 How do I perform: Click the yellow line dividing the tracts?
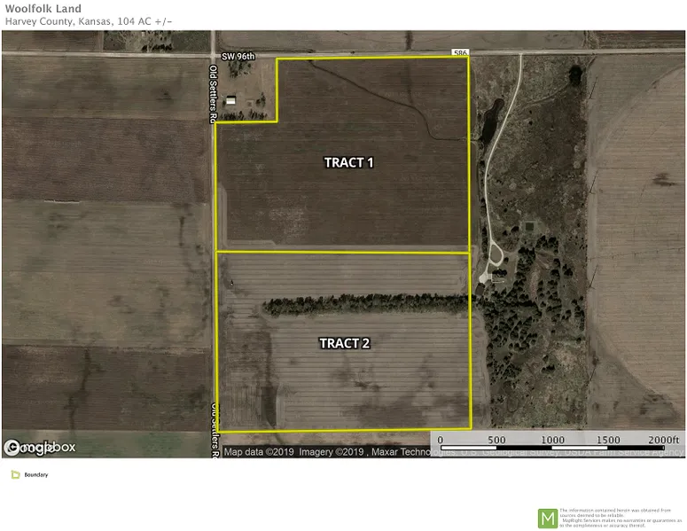344,254
